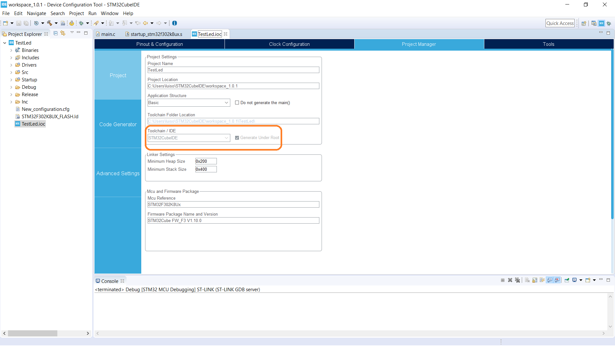
Task: Click the Minimum Stack Size field
Action: [x=206, y=169]
